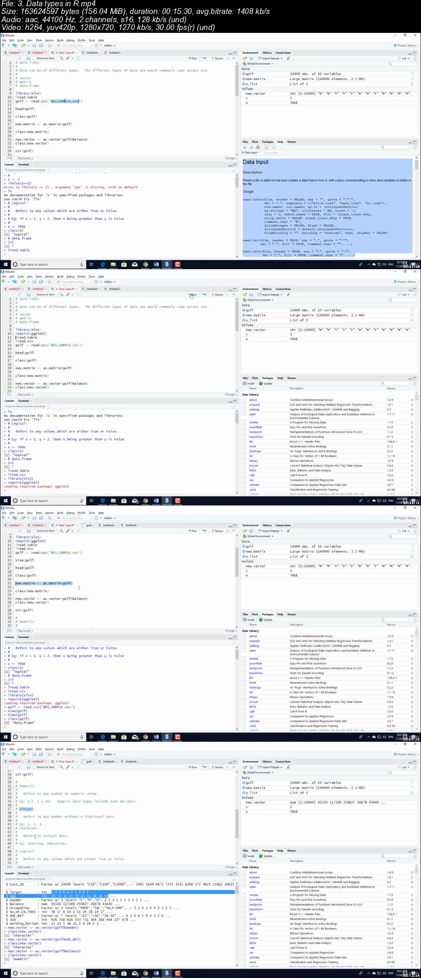Click Install packages icon in the 00:06:14 frame
The width and height of the screenshot is (421, 978).
coord(248,383)
